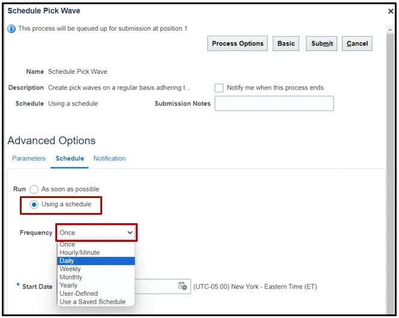The image size is (399, 318).
Task: Open the Start Date calendar picker
Action: tap(183, 286)
